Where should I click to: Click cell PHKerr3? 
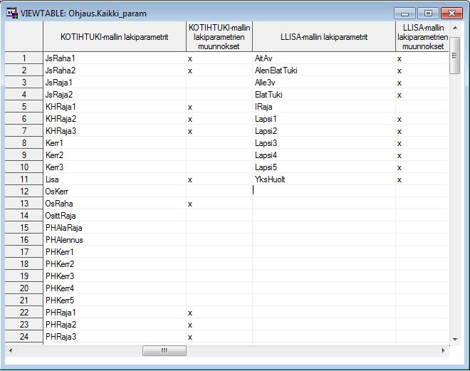tap(115, 276)
